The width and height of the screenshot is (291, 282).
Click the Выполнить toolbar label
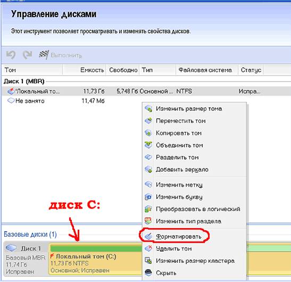(x=66, y=55)
